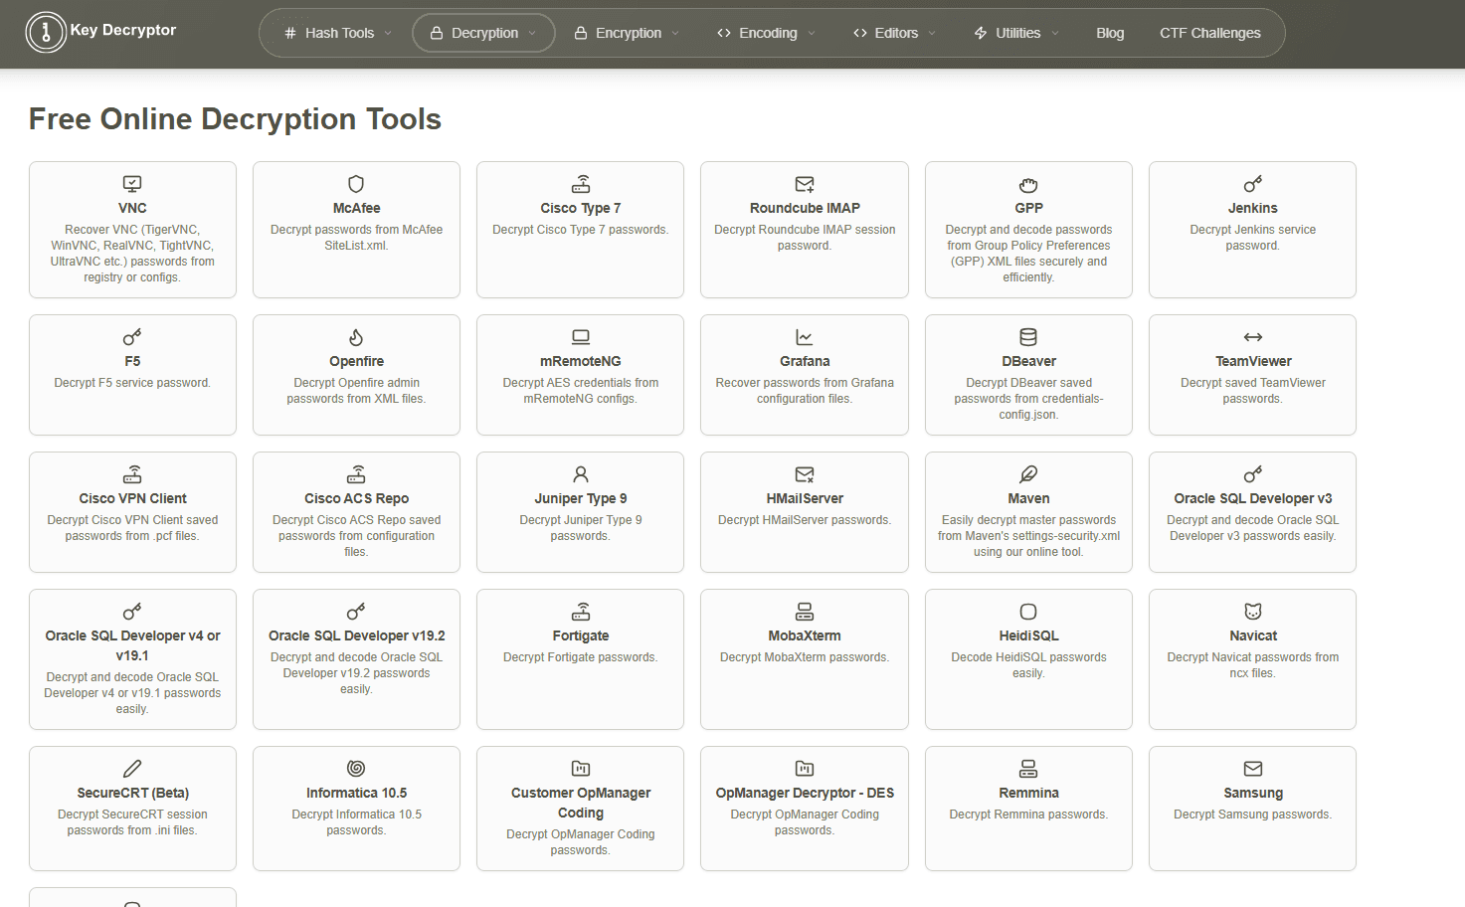This screenshot has height=907, width=1465.
Task: Click the Navicat cat icon
Action: point(1253,612)
